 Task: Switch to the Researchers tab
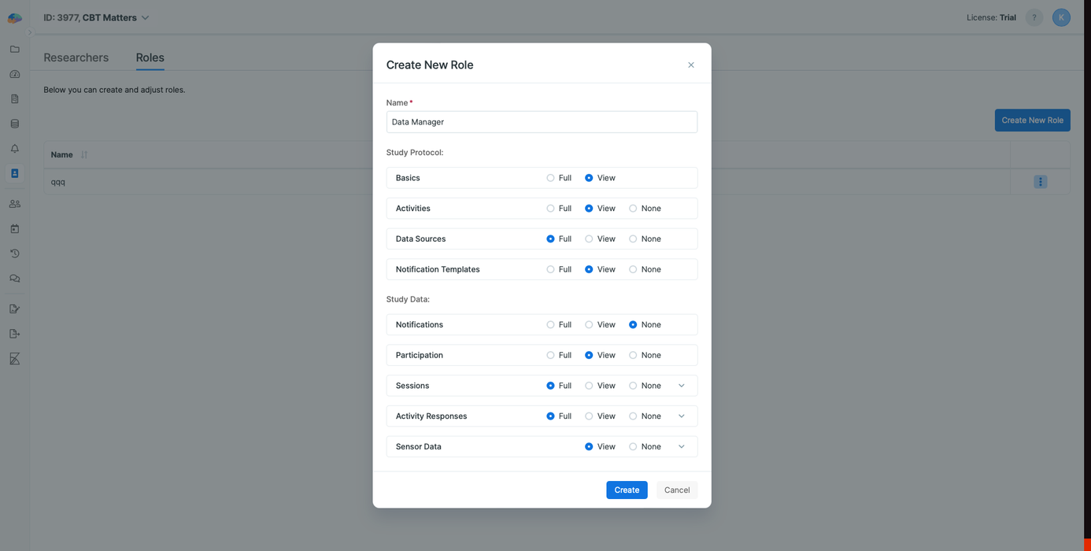[76, 57]
